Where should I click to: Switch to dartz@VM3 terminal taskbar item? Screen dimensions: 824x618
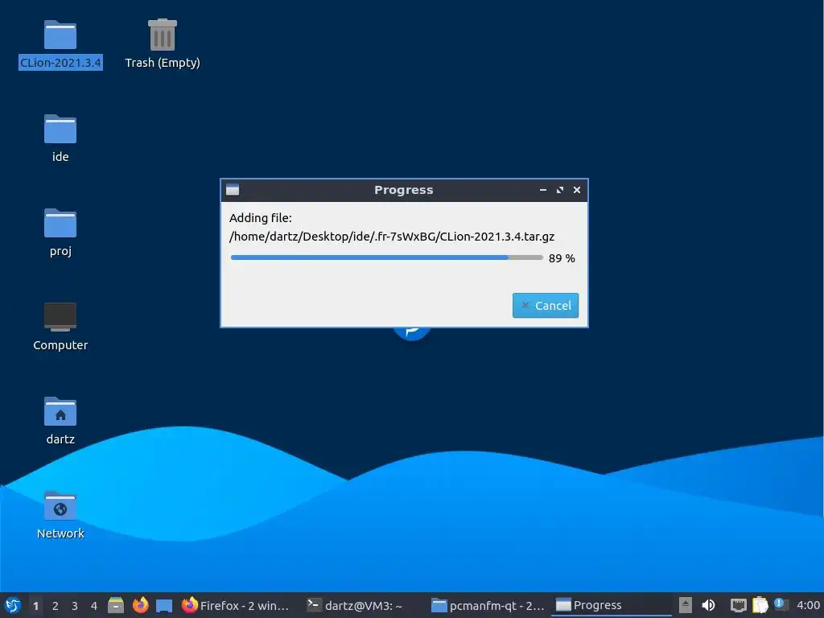tap(363, 605)
